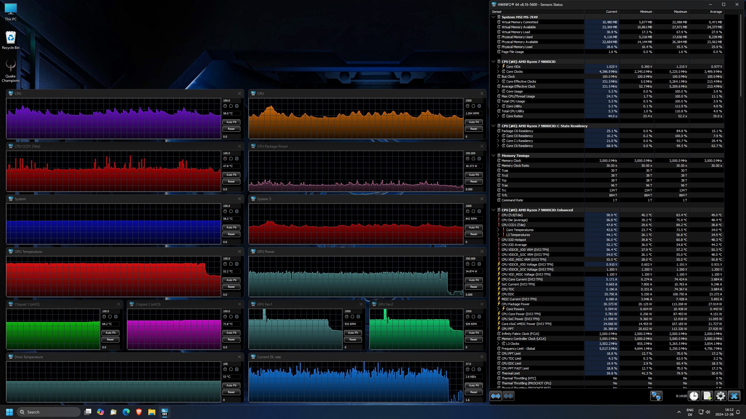Click Auto Fit in the GPU Temperature graph

(x=231, y=280)
